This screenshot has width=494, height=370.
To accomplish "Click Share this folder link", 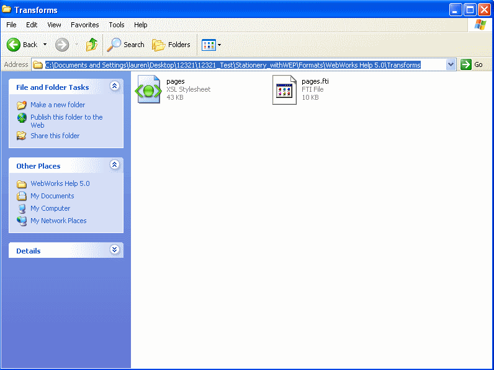I will click(55, 136).
